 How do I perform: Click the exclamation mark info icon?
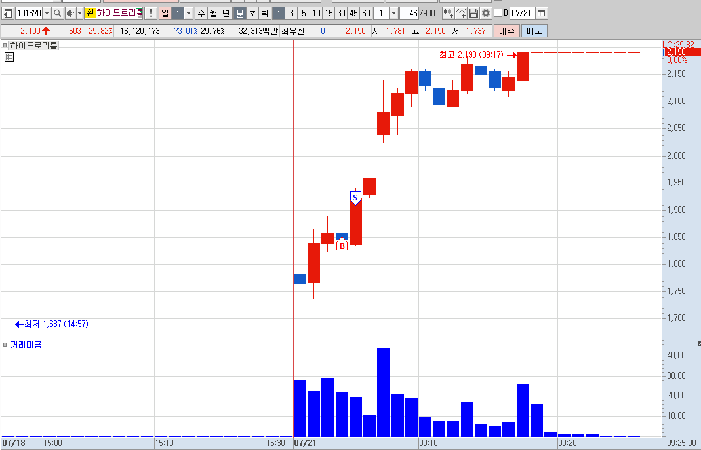151,13
